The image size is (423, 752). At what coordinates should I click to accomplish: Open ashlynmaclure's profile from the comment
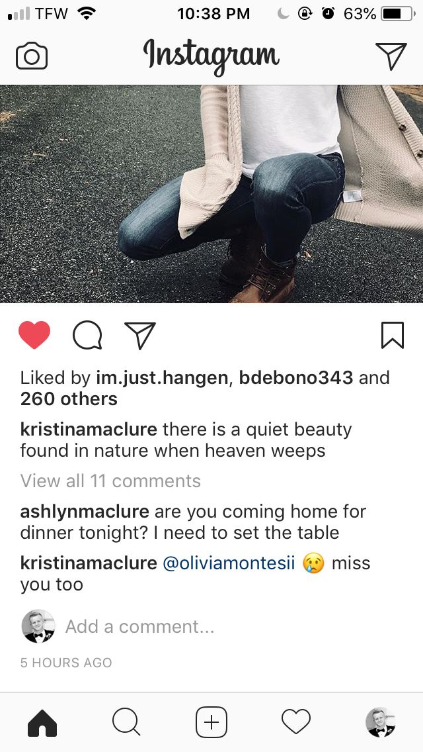pos(85,512)
